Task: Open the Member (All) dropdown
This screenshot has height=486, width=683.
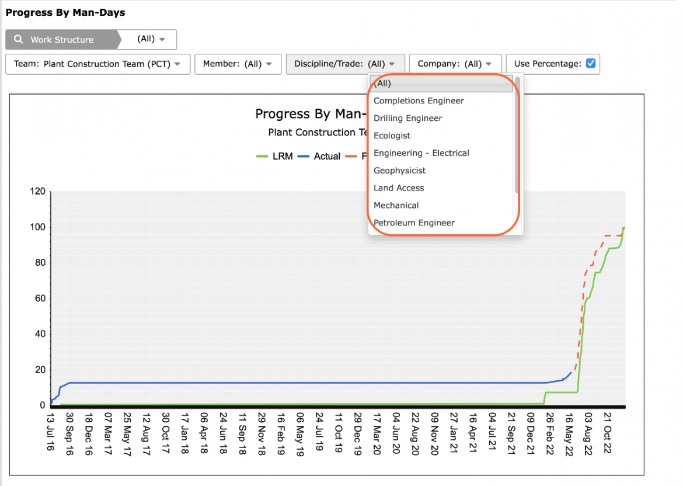Action: point(238,64)
